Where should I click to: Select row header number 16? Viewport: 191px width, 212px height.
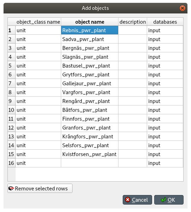(x=11, y=163)
